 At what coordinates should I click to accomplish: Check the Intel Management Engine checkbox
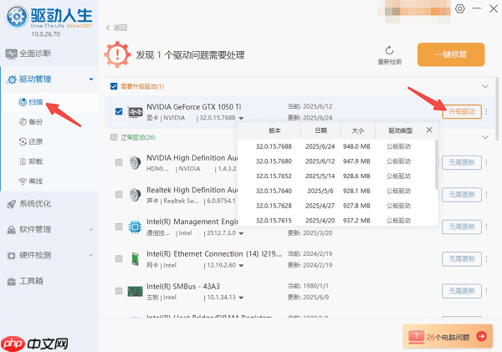(119, 227)
